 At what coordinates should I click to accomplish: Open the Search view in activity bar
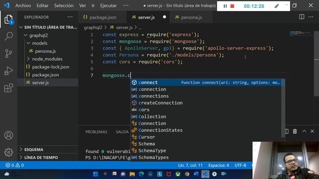coord(8,36)
